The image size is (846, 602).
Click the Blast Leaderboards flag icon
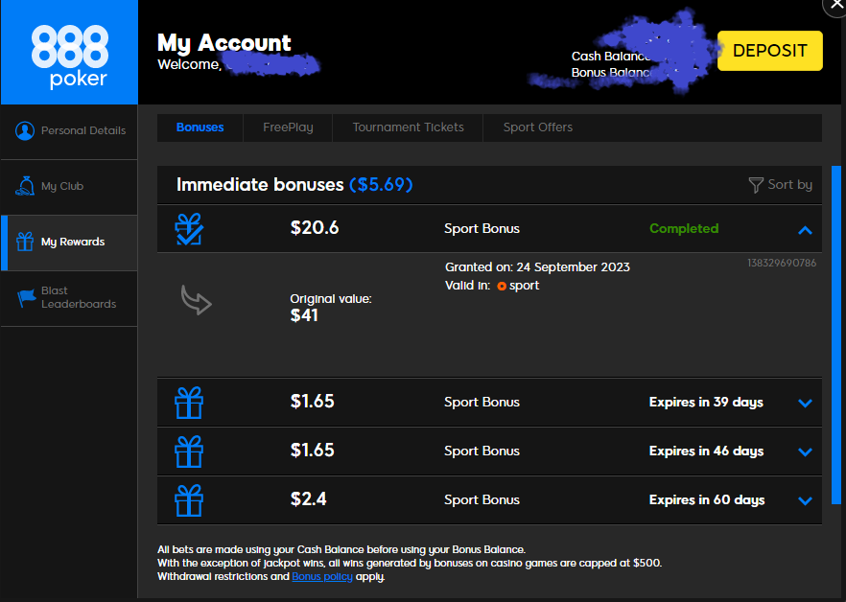25,298
